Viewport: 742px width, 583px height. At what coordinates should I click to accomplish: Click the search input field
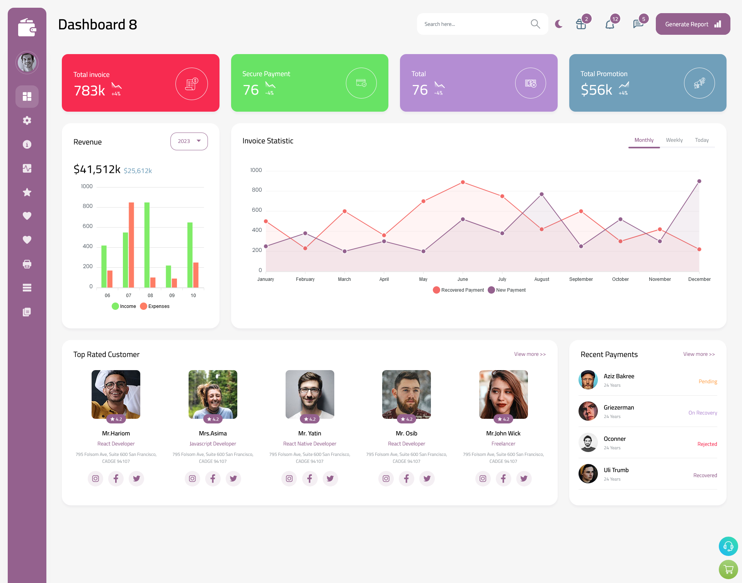click(x=475, y=24)
